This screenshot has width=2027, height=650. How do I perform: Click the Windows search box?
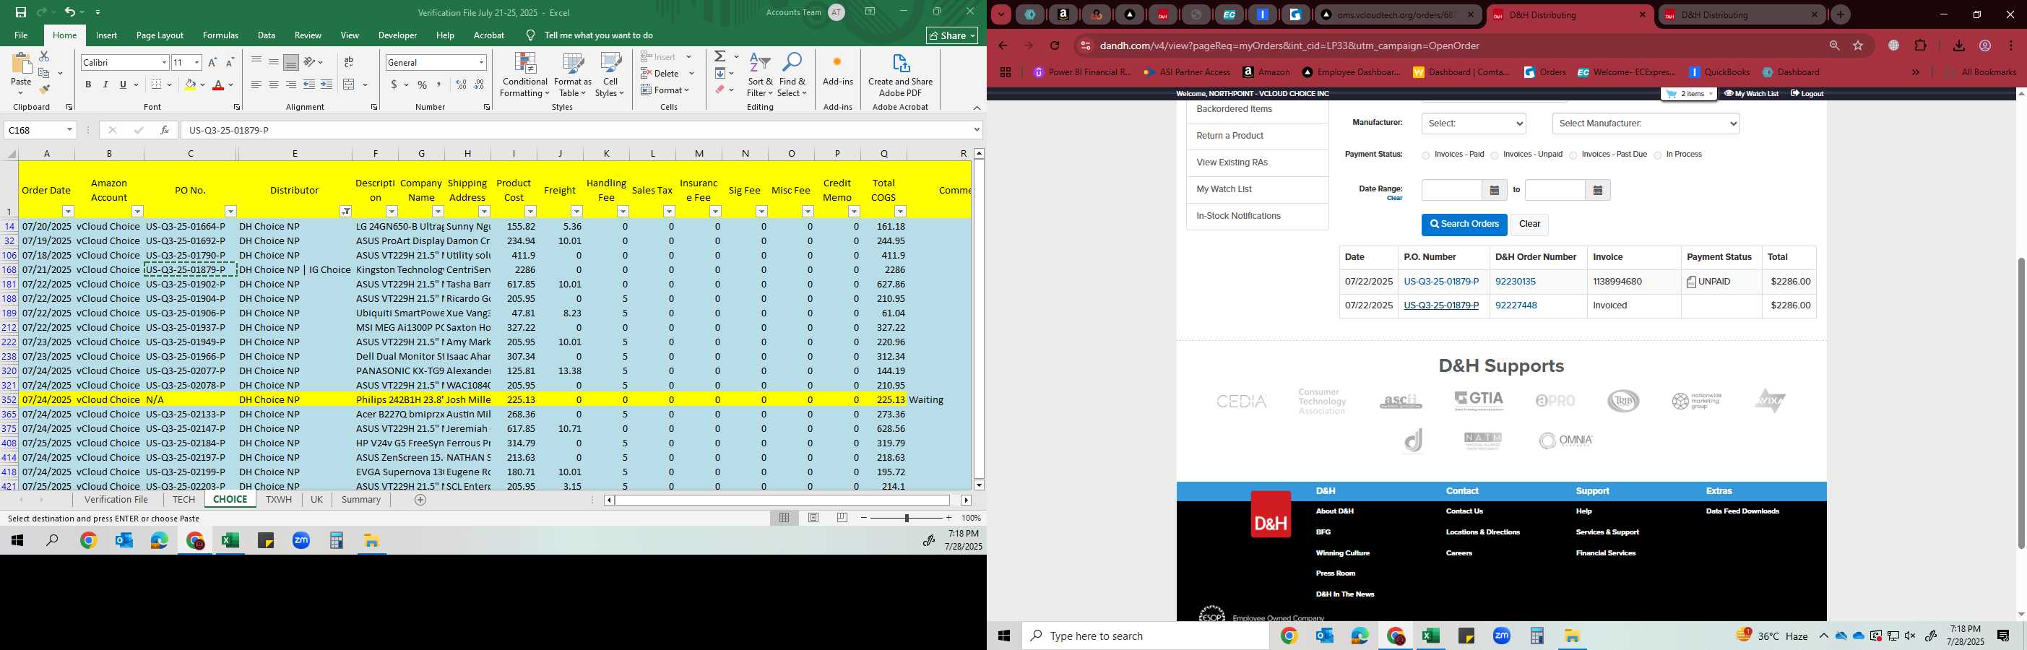tap(1145, 636)
